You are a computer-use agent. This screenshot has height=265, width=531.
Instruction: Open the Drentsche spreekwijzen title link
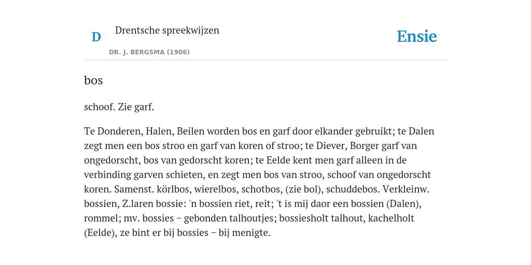point(167,31)
